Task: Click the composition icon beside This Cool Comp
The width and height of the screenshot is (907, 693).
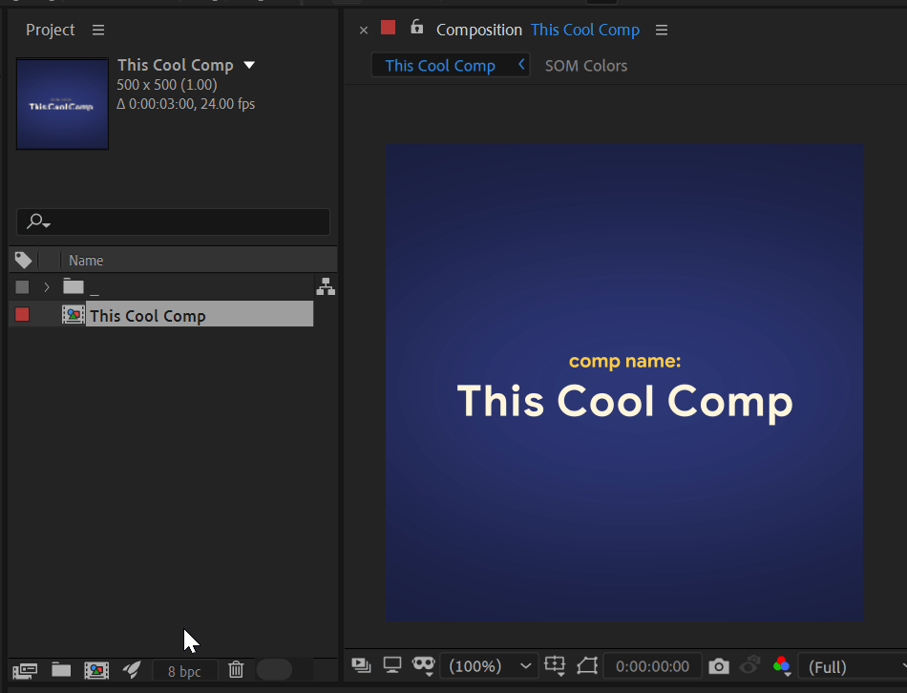Action: point(74,314)
